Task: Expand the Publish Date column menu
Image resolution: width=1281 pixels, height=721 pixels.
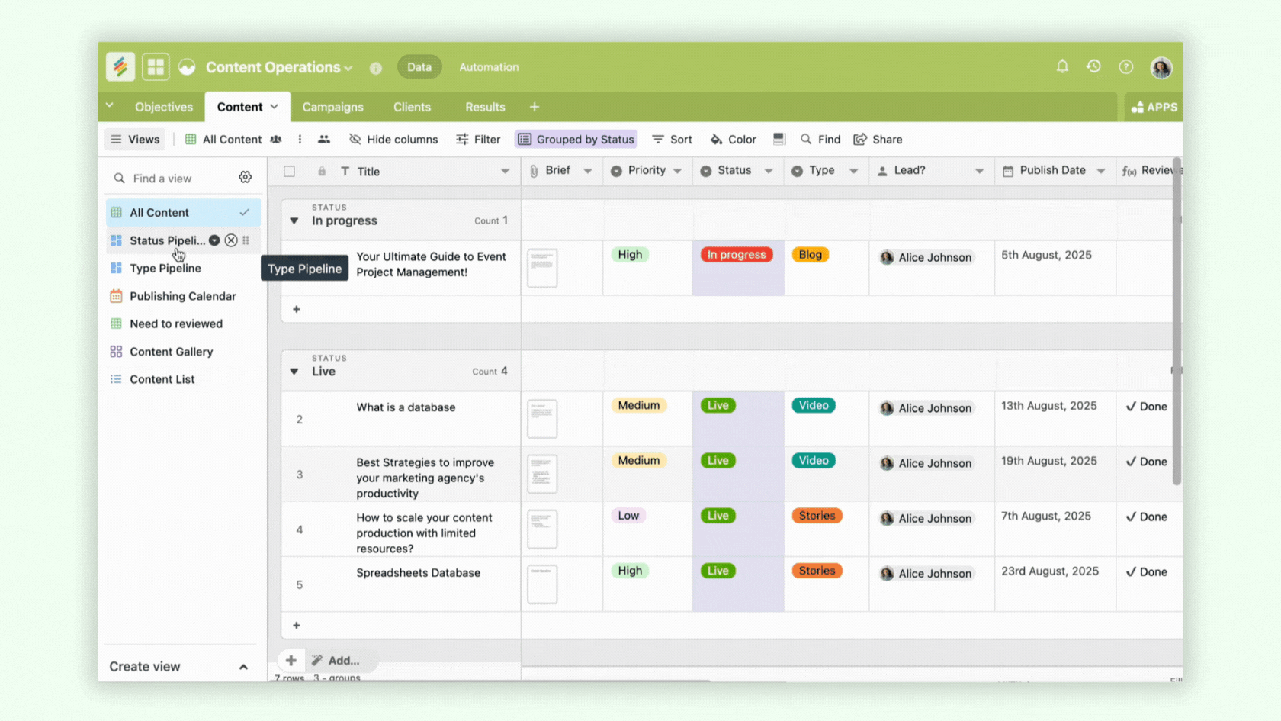Action: [1100, 172]
